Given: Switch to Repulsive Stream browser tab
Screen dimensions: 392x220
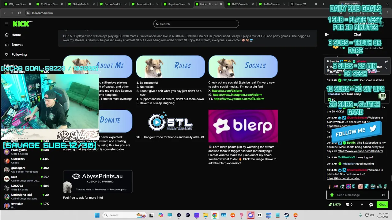Looking at the screenshot, I should (176, 4).
